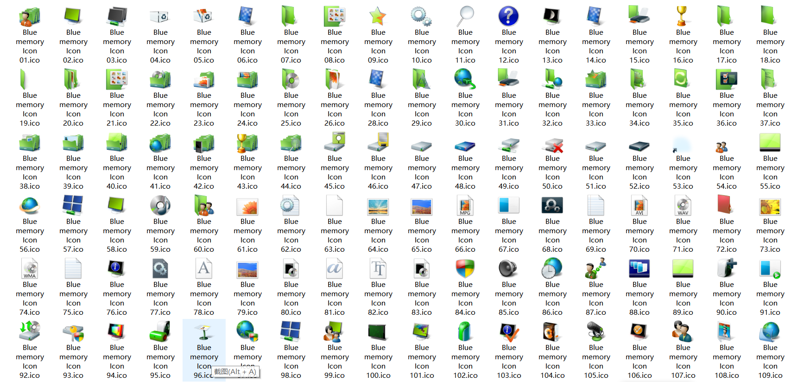
Task: Select the microphone icon 105.ico
Action: [x=595, y=332]
